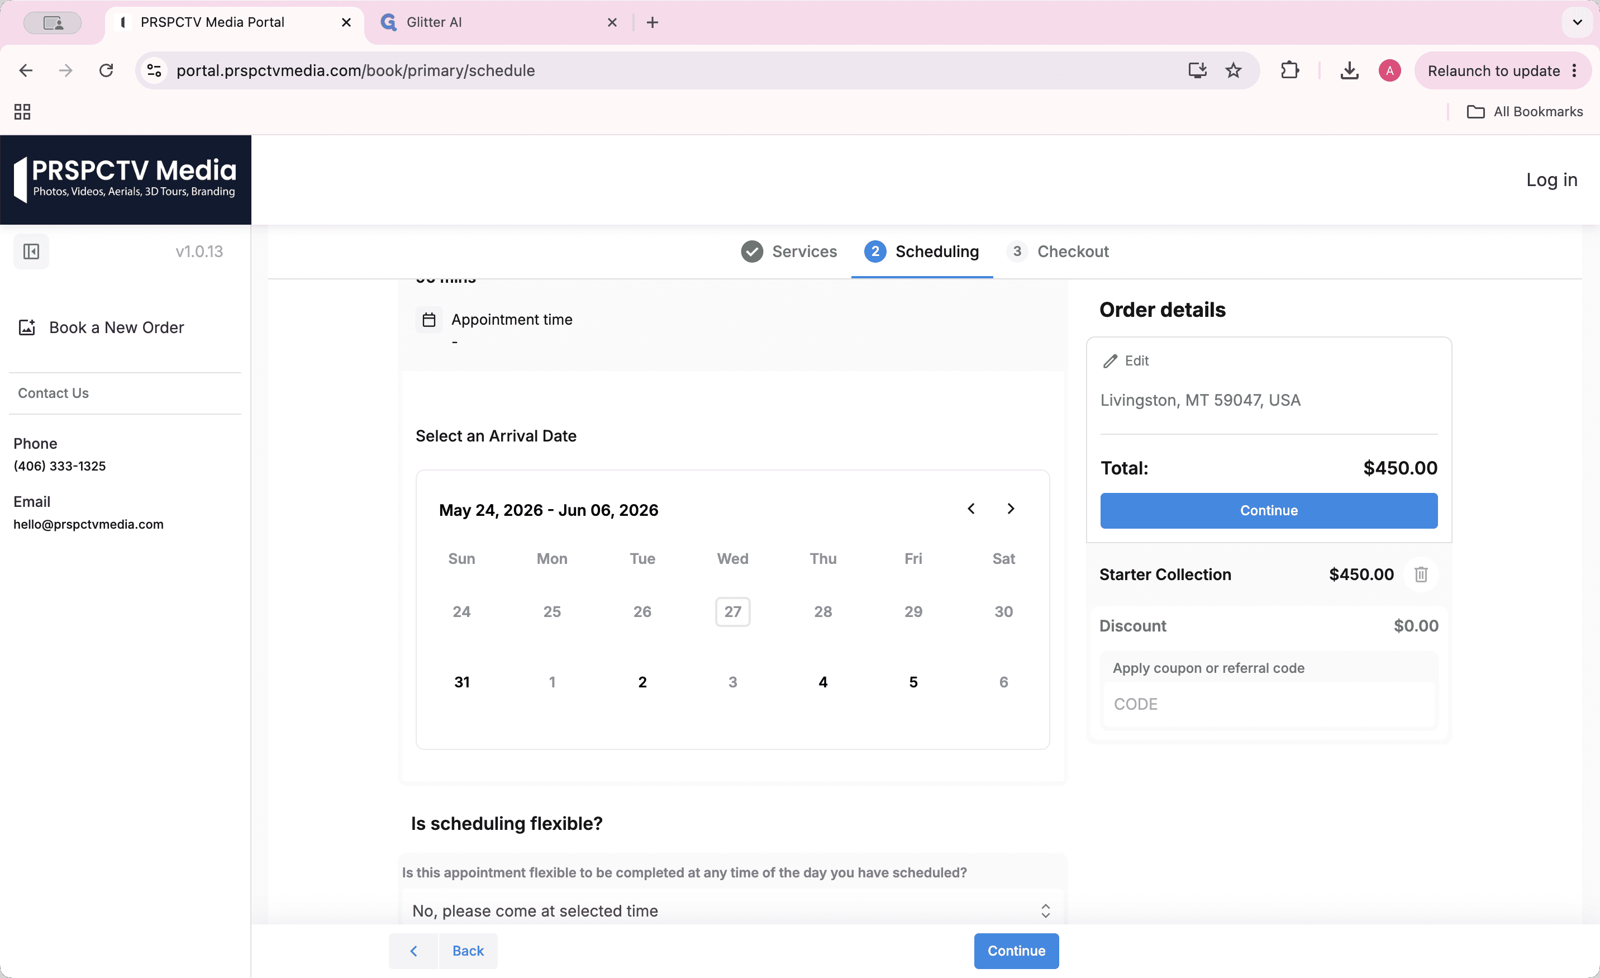
Task: Open browser downloads icon
Action: coord(1349,70)
